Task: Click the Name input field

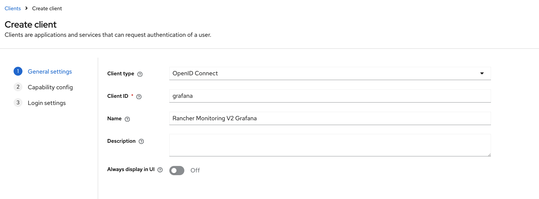Action: coord(330,118)
